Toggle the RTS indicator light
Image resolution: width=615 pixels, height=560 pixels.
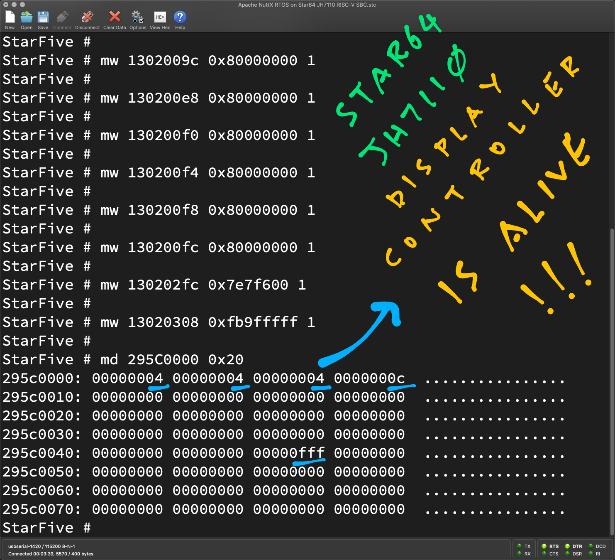(544, 546)
